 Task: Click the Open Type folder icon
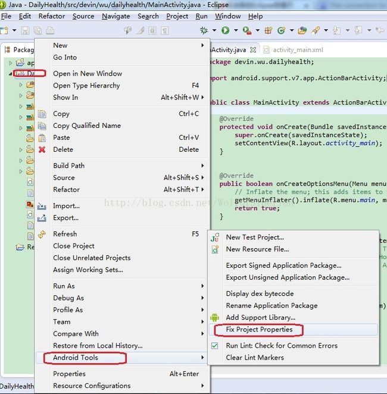click(x=302, y=30)
